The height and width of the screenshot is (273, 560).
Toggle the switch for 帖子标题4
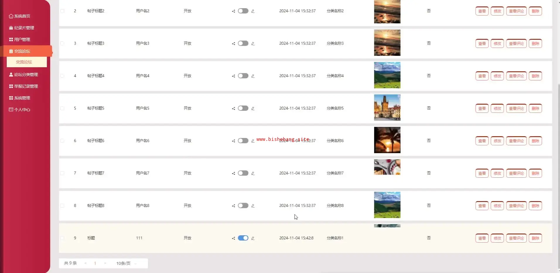(243, 76)
